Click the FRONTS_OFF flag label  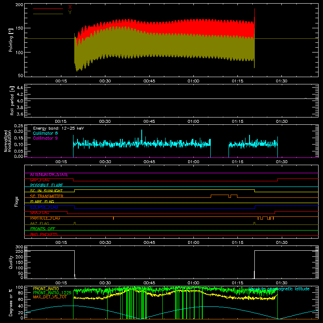coord(43,229)
